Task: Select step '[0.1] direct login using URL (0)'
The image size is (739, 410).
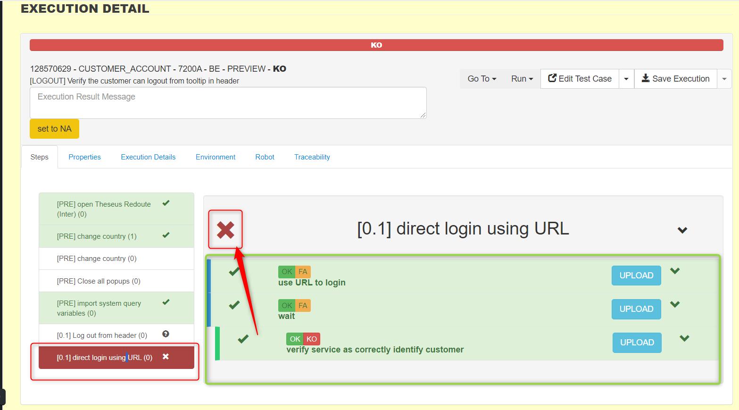Action: [116, 358]
